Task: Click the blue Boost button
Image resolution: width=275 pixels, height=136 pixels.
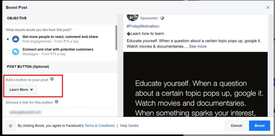Action: (x=260, y=126)
